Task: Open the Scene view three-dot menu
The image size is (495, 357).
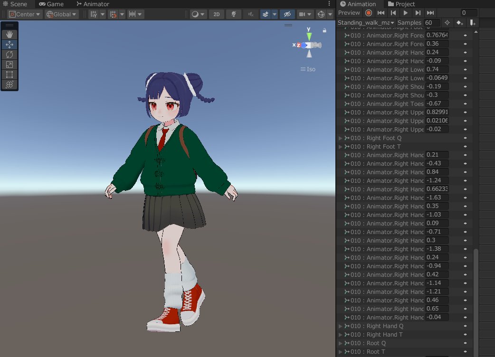Action: pos(329,4)
